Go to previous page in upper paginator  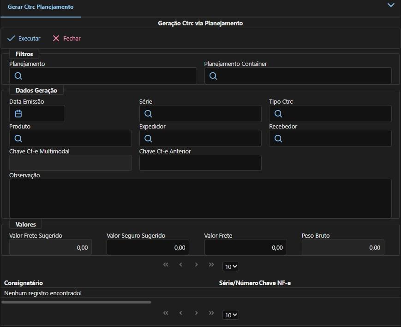pos(181,264)
